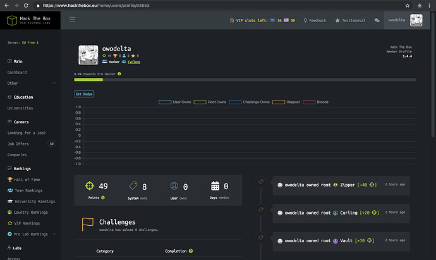Screen dimensions: 436x260
Task: Open the browser three-dot menu
Action: pyautogui.click(x=429, y=5)
